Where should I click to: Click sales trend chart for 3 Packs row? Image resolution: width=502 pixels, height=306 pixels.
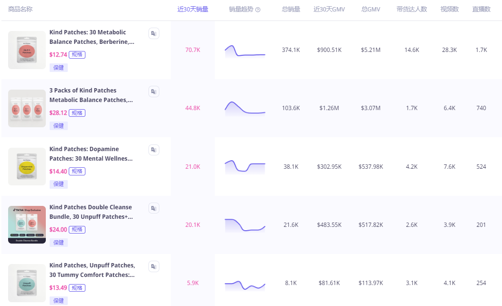pyautogui.click(x=245, y=108)
